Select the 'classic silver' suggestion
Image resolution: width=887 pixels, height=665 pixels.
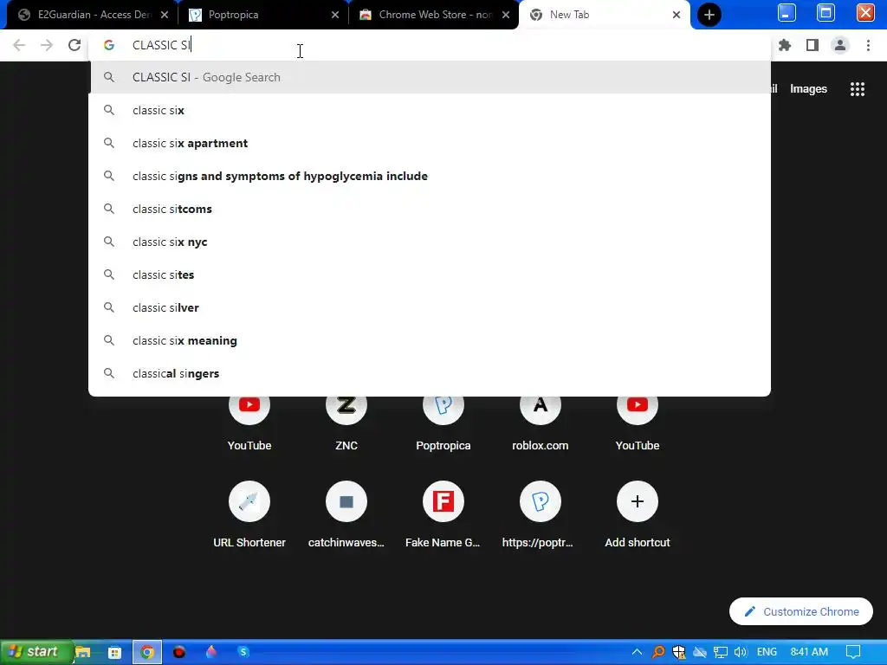(430, 307)
